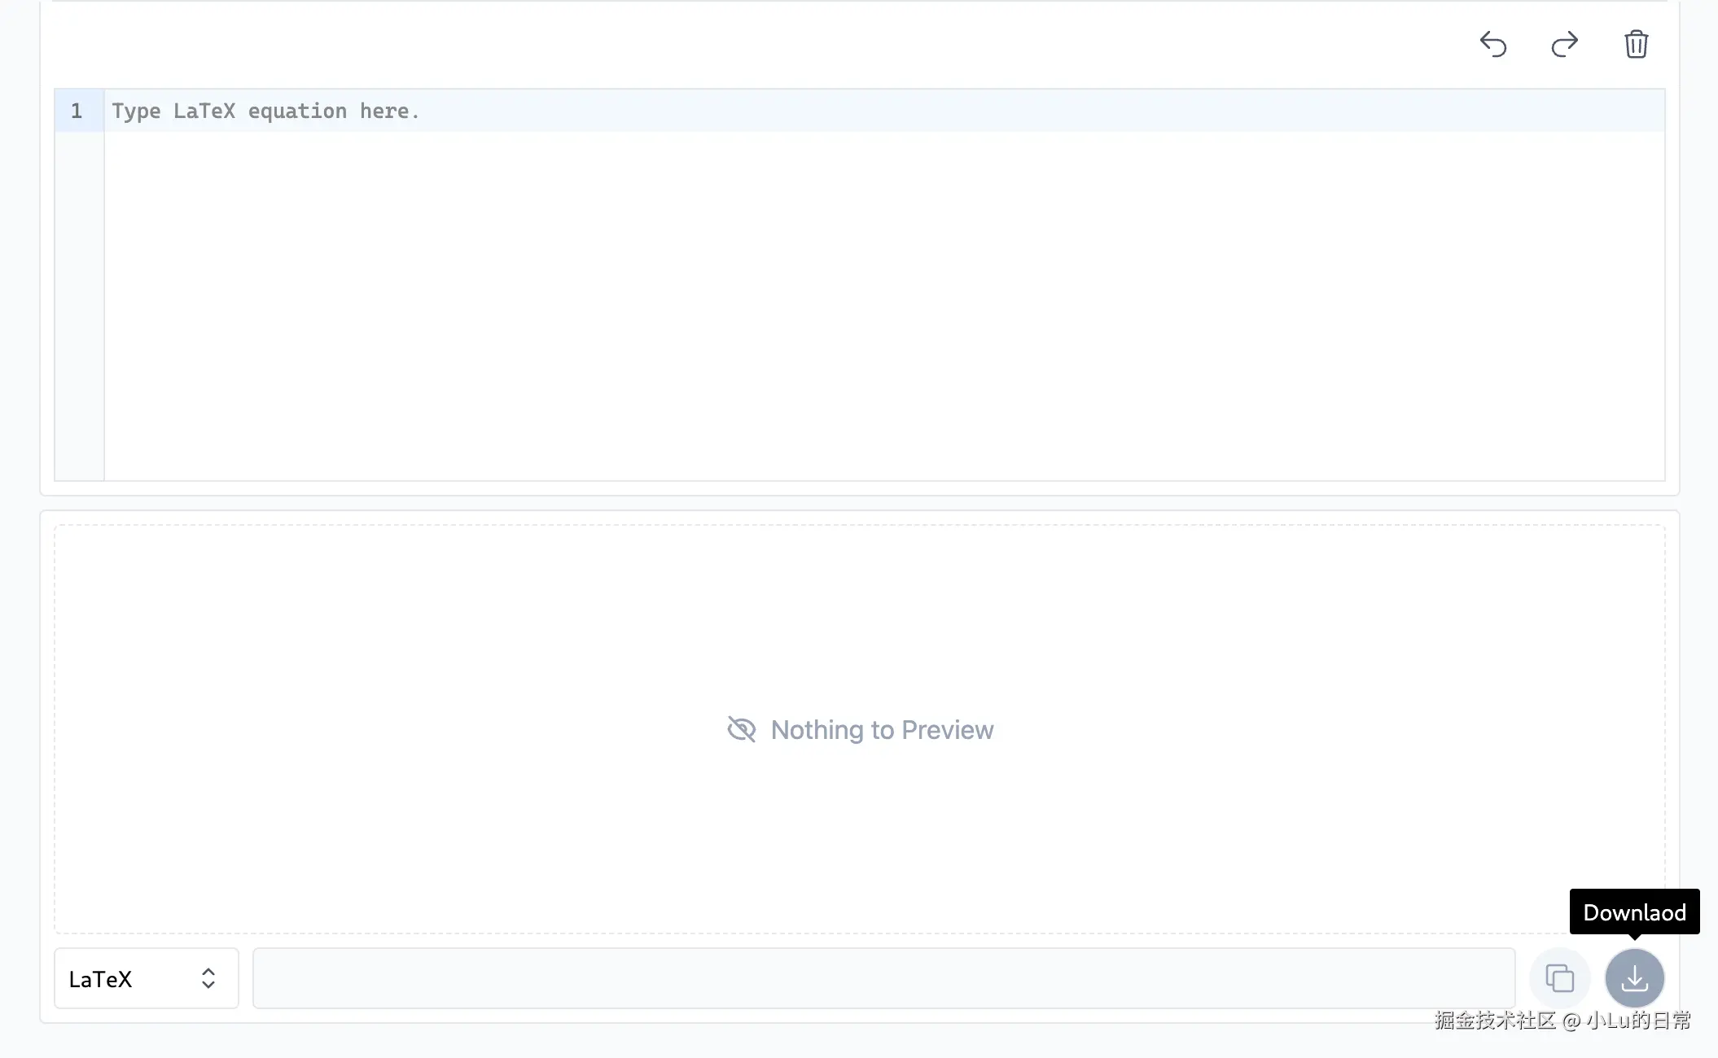Click the crossed-out eye preview icon
This screenshot has width=1718, height=1058.
coord(741,729)
